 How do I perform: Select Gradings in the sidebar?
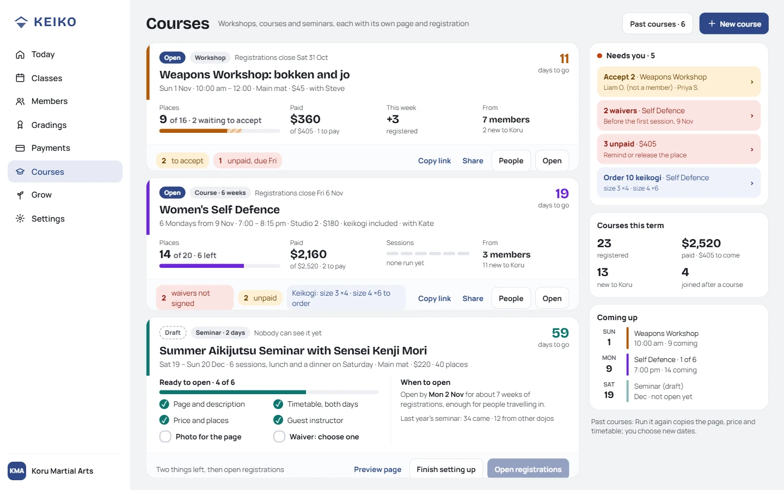click(65, 125)
